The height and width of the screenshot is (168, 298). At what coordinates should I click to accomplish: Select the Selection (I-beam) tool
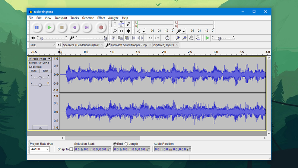[x=115, y=24]
